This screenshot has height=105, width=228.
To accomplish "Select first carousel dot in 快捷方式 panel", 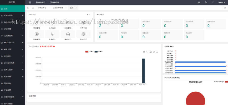I will pos(88,15).
